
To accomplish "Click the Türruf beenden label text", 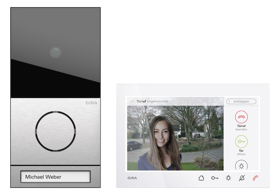I will click(x=241, y=128).
